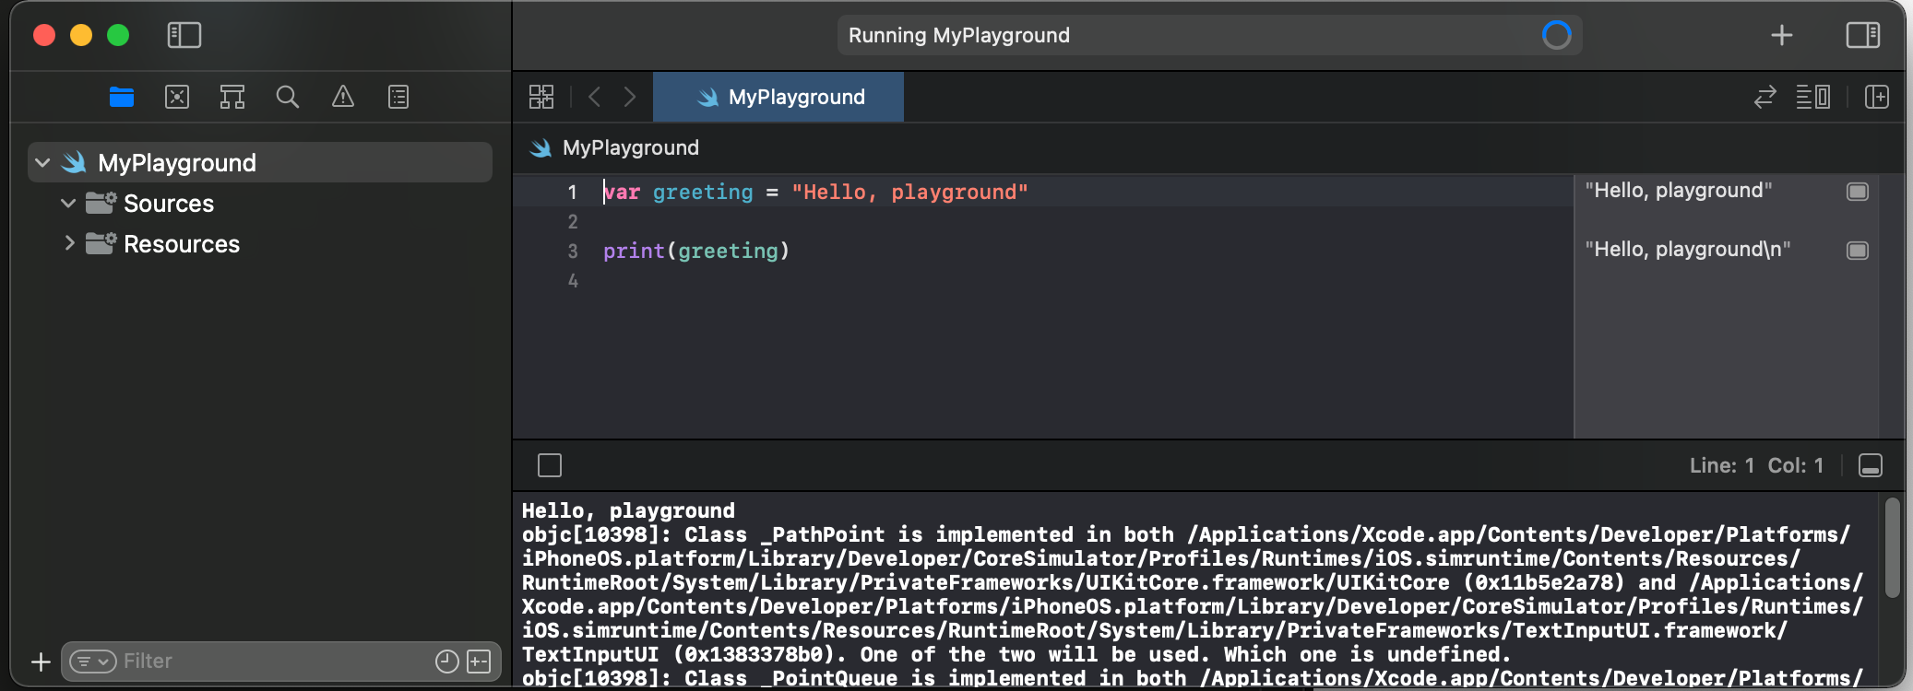Viewport: 1913px width, 691px height.
Task: Click the Line 1 Col 1 indicator
Action: click(x=1756, y=465)
